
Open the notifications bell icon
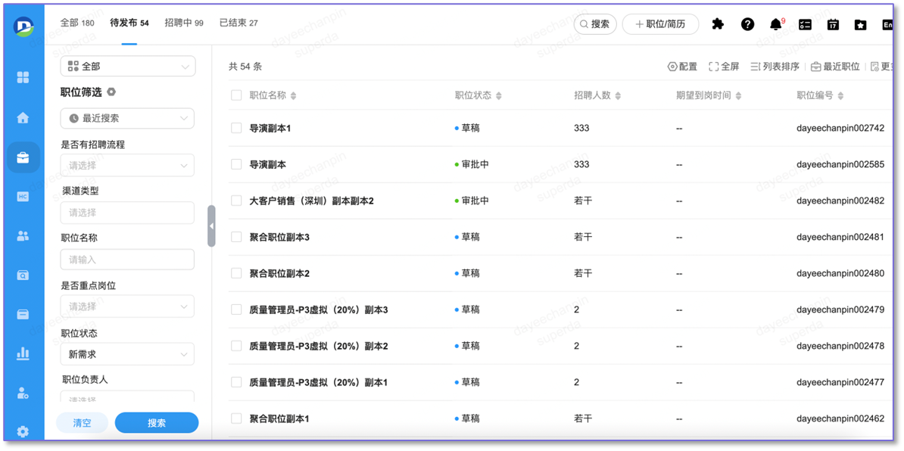[x=777, y=24]
